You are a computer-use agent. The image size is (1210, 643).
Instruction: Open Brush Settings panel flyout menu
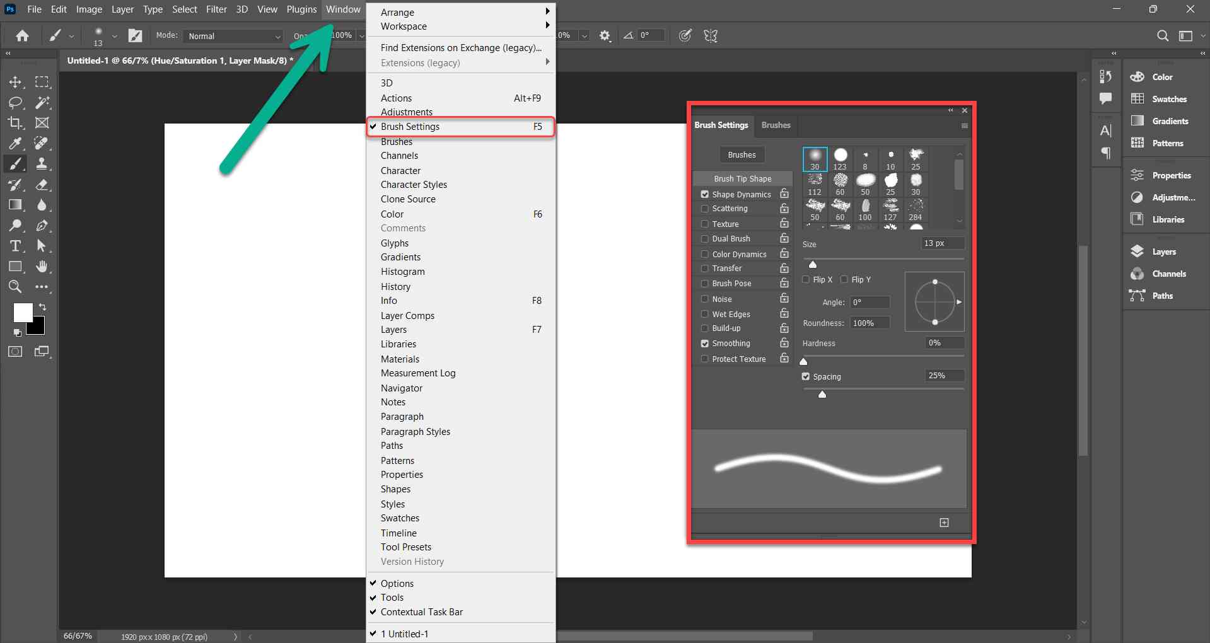coord(964,125)
